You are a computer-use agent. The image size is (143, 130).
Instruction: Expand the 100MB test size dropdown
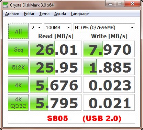(x=58, y=28)
